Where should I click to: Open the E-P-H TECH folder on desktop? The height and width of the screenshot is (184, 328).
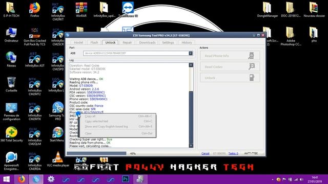[x=11, y=9]
